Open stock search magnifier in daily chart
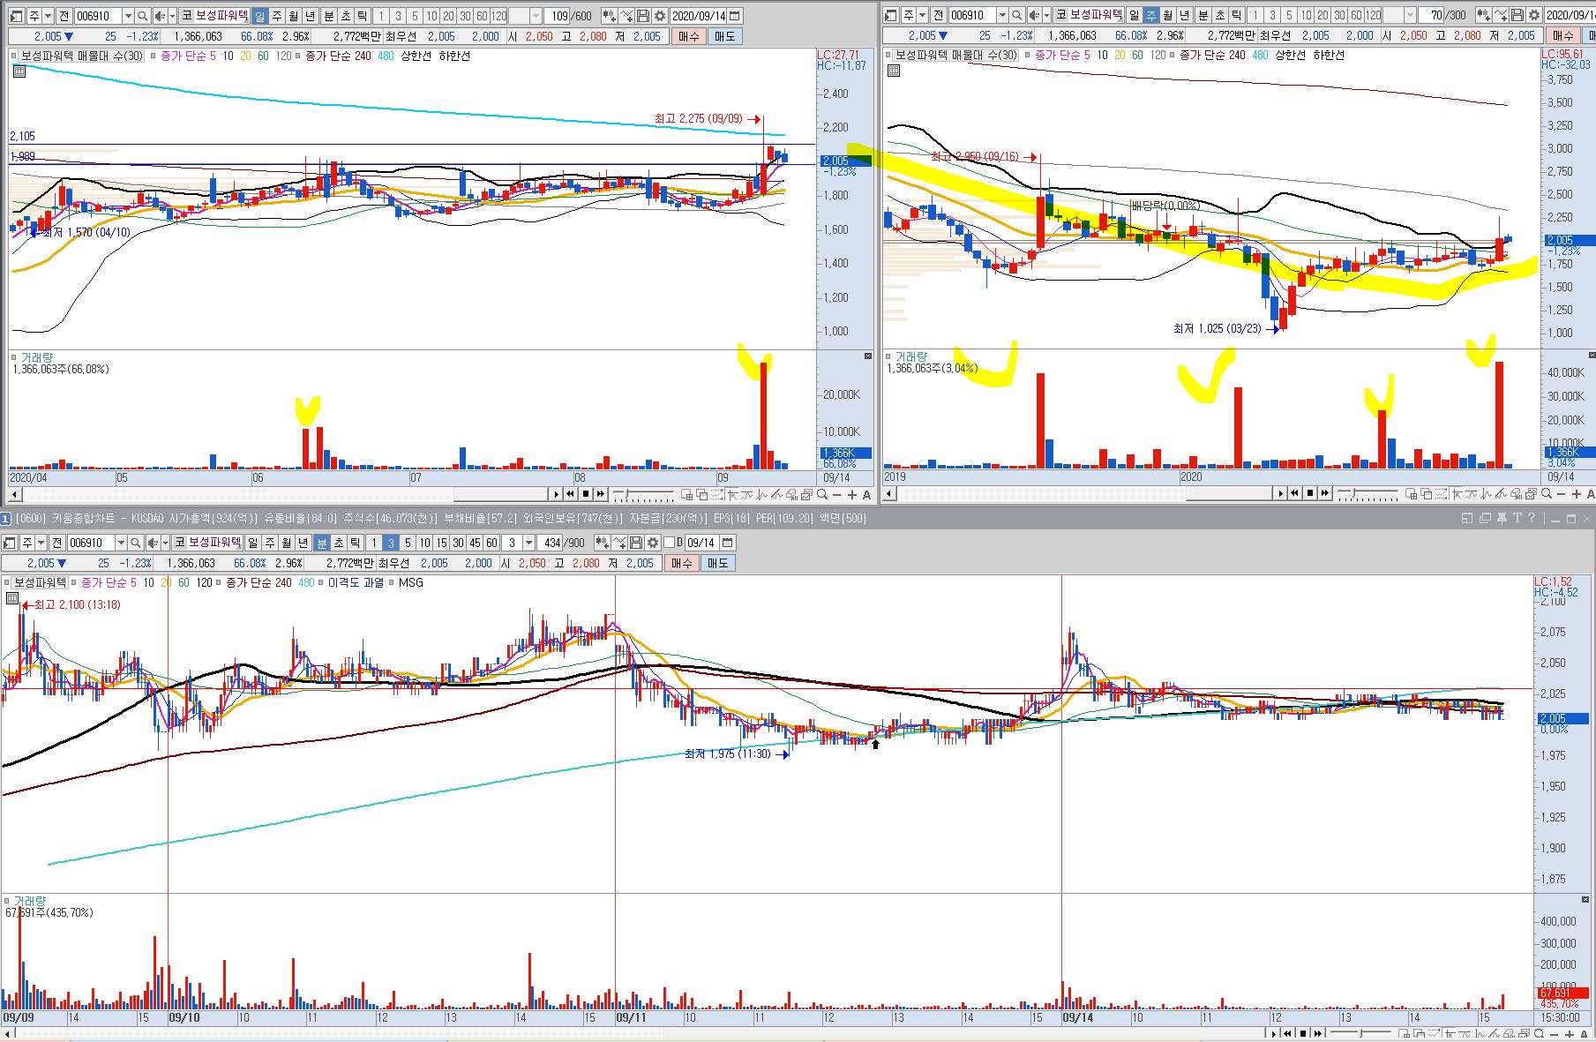 [x=142, y=16]
